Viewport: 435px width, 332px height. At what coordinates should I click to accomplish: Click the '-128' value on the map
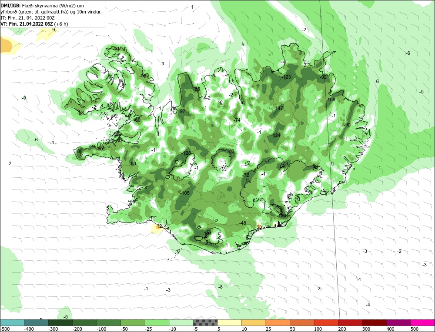pos(187,153)
